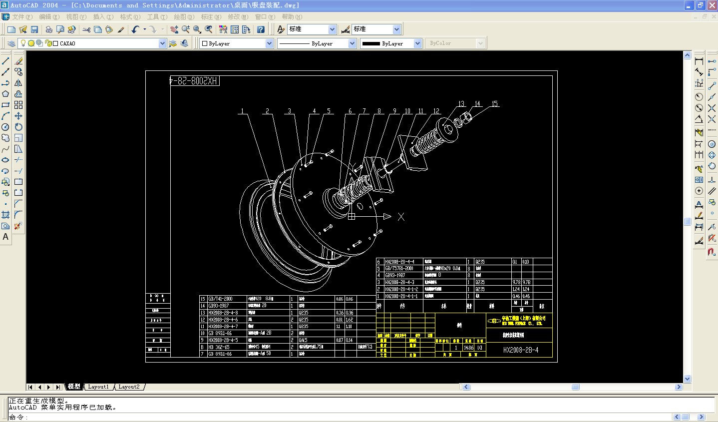Screen dimensions: 718x422
Task: Click the Undo arrow button
Action: pos(135,29)
